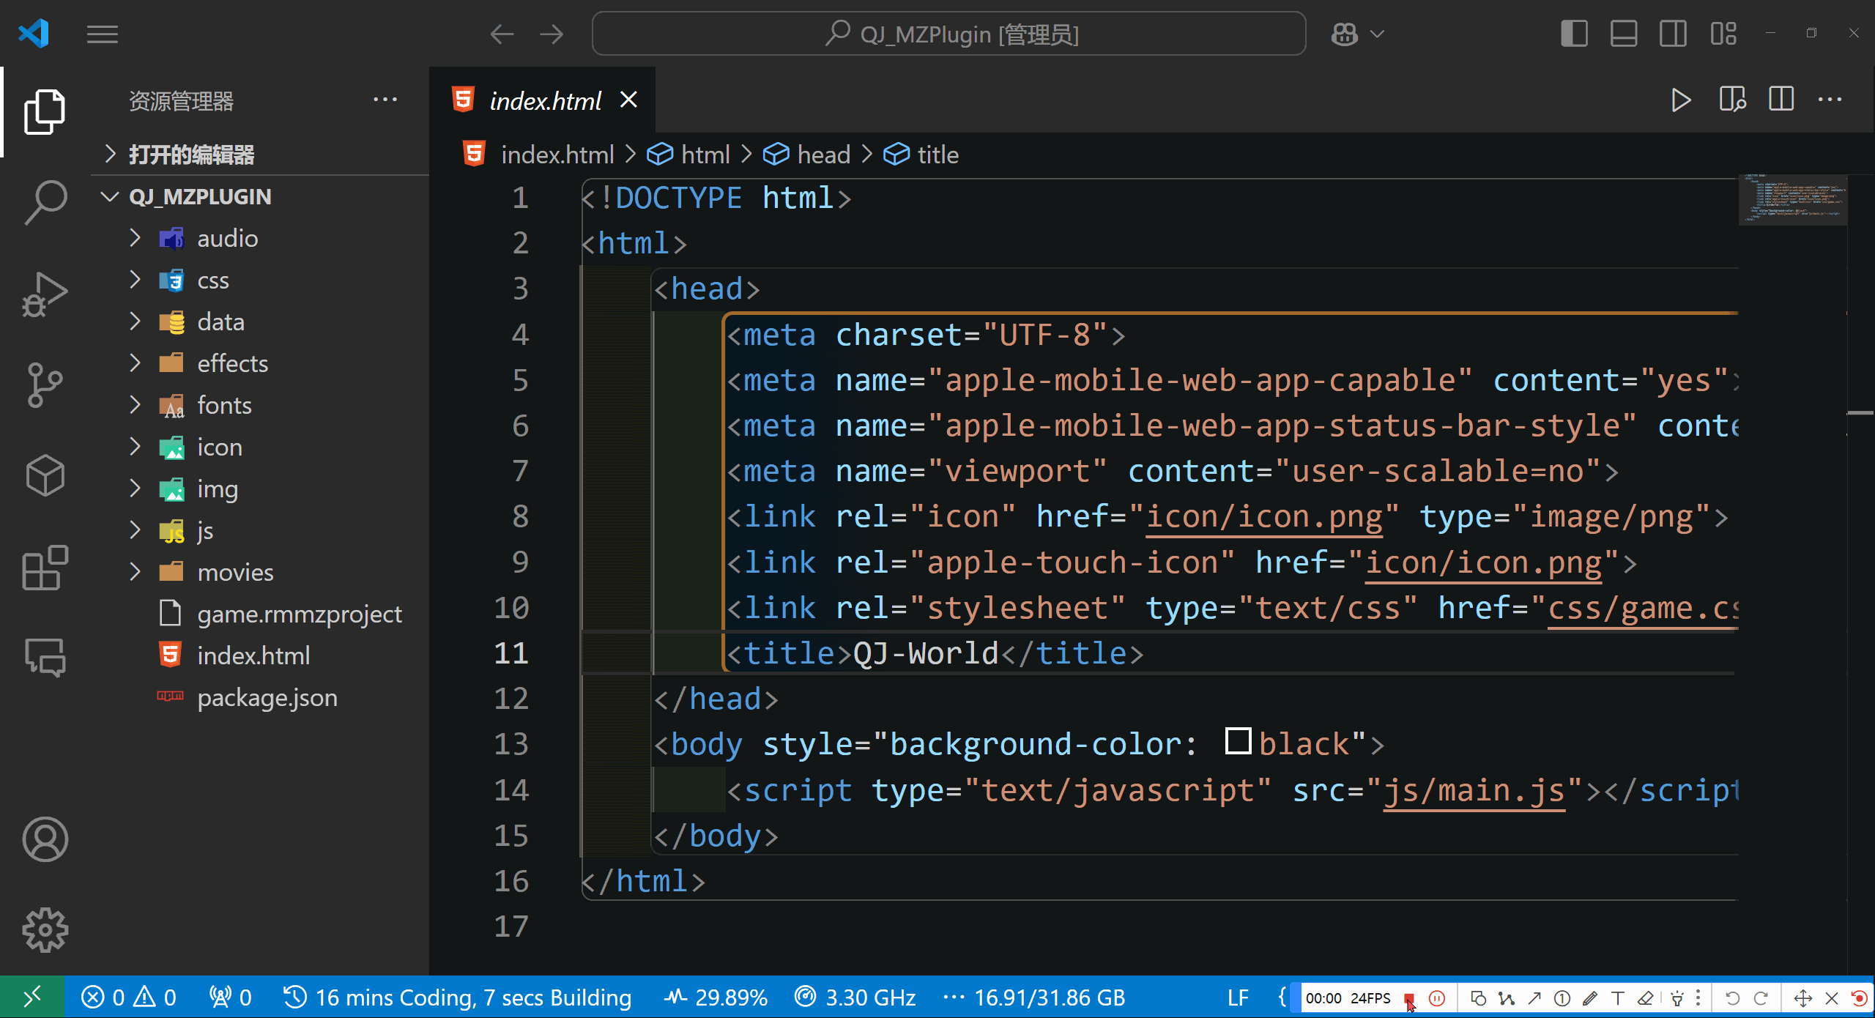Toggle primary side bar visibility
This screenshot has width=1875, height=1018.
1574,34
